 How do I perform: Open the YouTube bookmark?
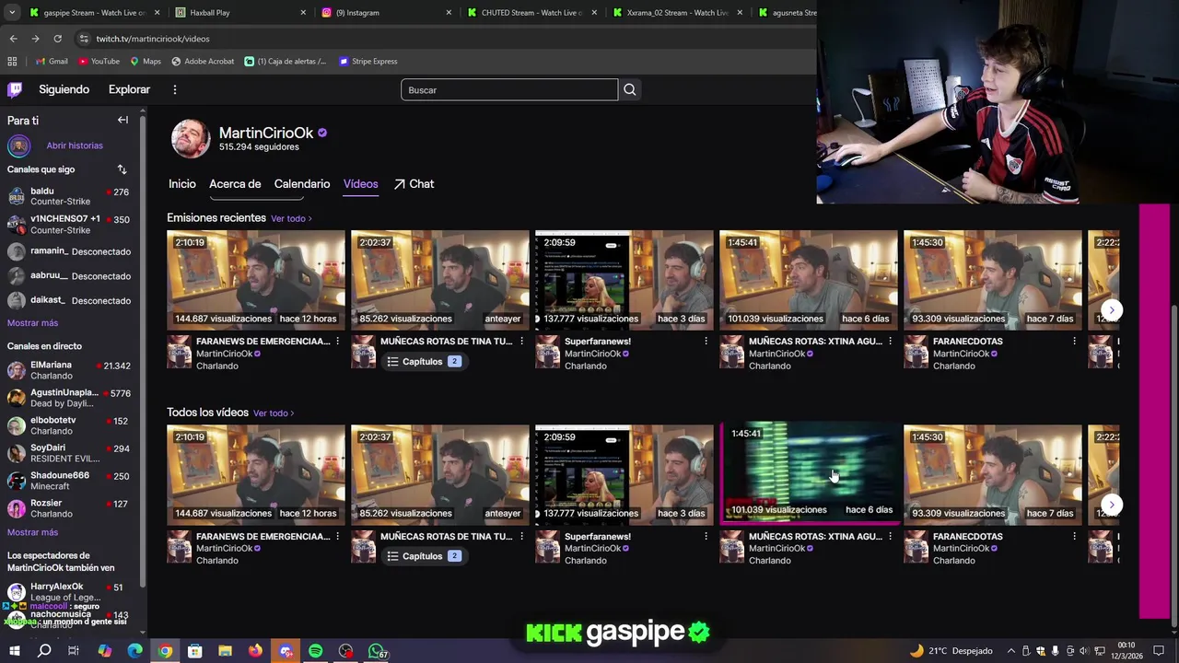pos(99,61)
